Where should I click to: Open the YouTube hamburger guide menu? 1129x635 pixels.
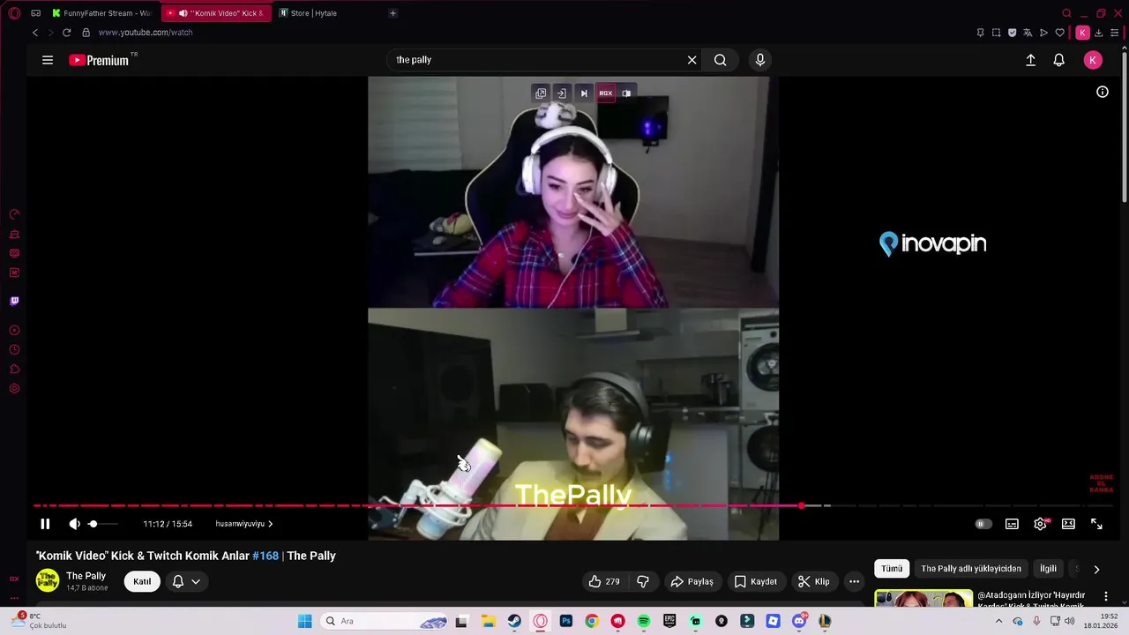click(48, 60)
